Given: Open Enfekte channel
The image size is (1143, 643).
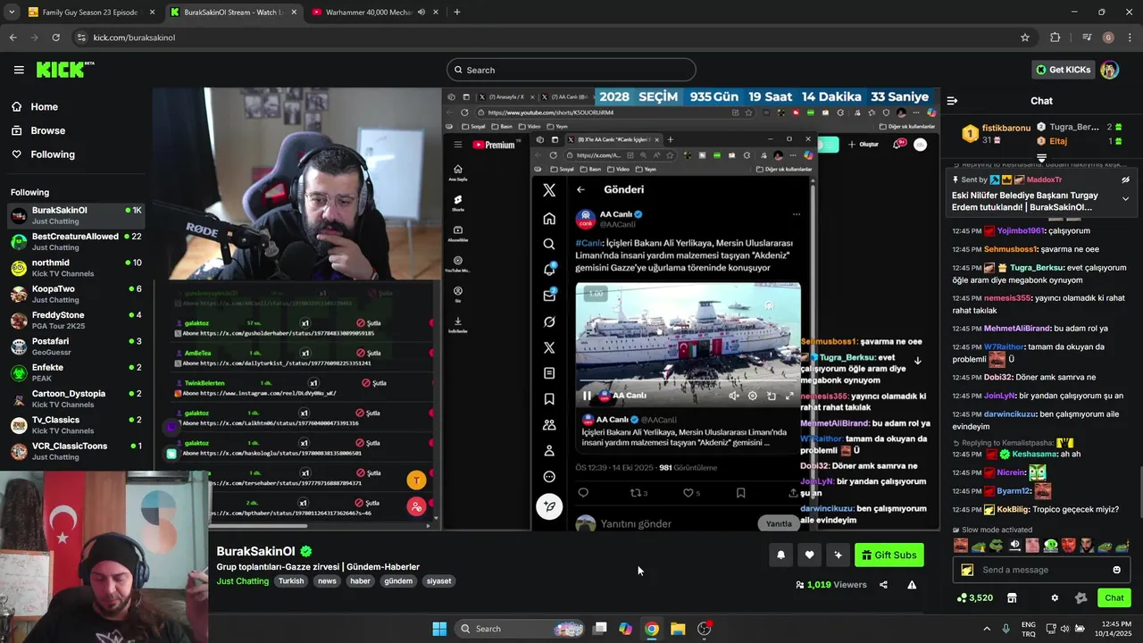Looking at the screenshot, I should [x=76, y=372].
